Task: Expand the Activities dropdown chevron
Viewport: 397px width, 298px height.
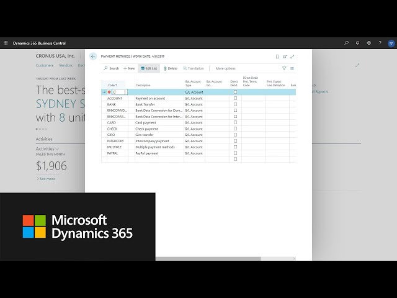Action: (x=58, y=149)
